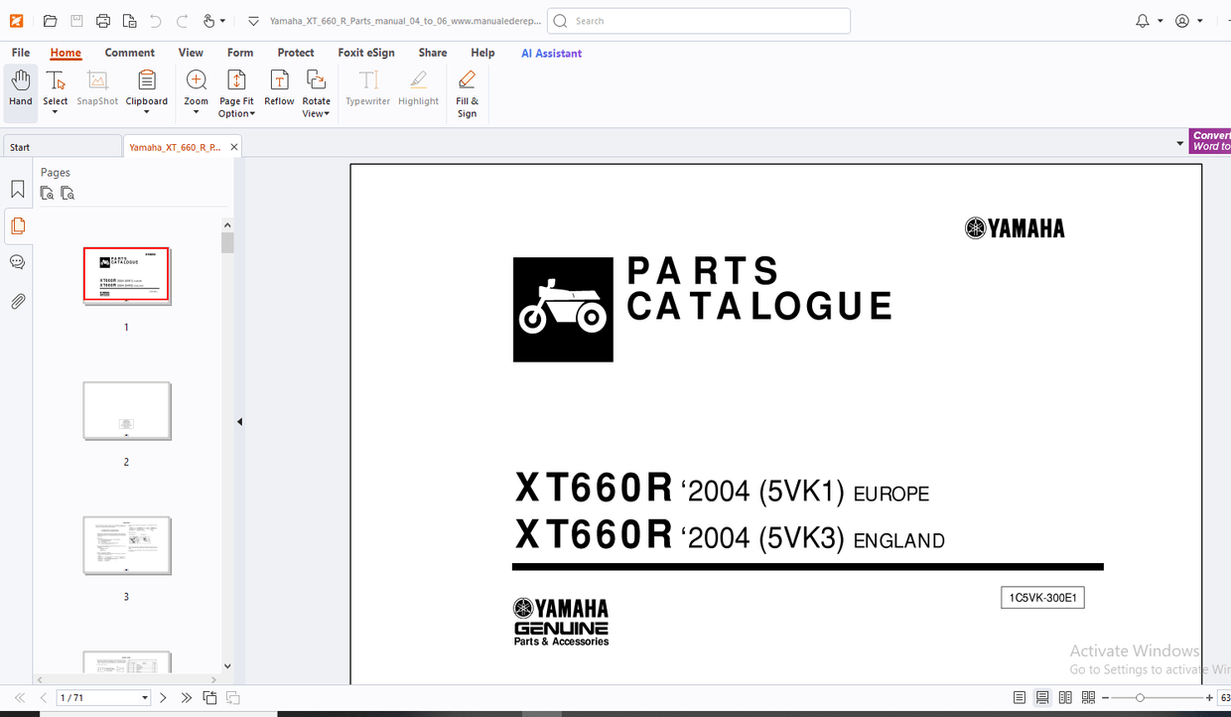Viewport: 1231px width, 717px height.
Task: Open the Bookmarks panel
Action: (x=17, y=189)
